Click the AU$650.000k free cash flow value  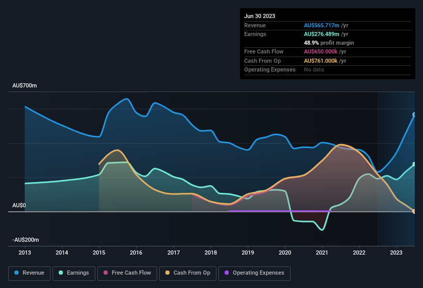click(320, 51)
